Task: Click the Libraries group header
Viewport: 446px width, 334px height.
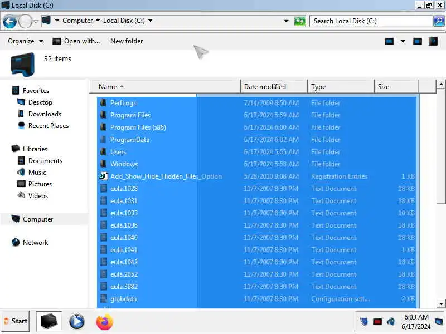Action: 35,149
